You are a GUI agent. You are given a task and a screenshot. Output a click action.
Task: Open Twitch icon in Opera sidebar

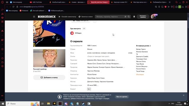[2, 40]
